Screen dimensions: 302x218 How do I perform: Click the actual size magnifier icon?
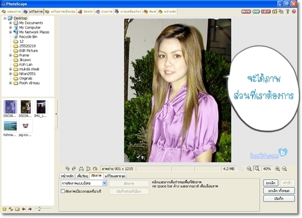[x=249, y=169]
